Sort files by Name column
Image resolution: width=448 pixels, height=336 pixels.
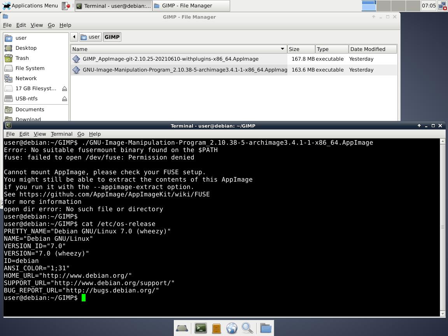[x=178, y=49]
